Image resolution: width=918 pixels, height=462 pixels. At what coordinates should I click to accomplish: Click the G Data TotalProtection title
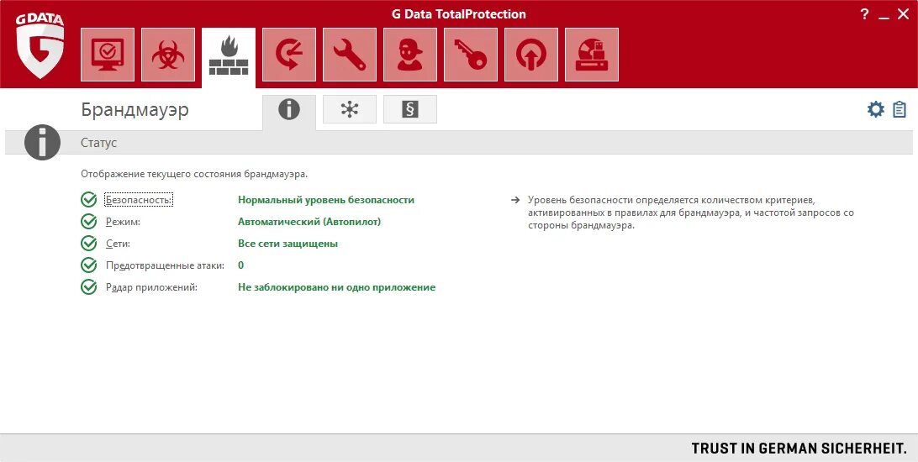pos(459,14)
